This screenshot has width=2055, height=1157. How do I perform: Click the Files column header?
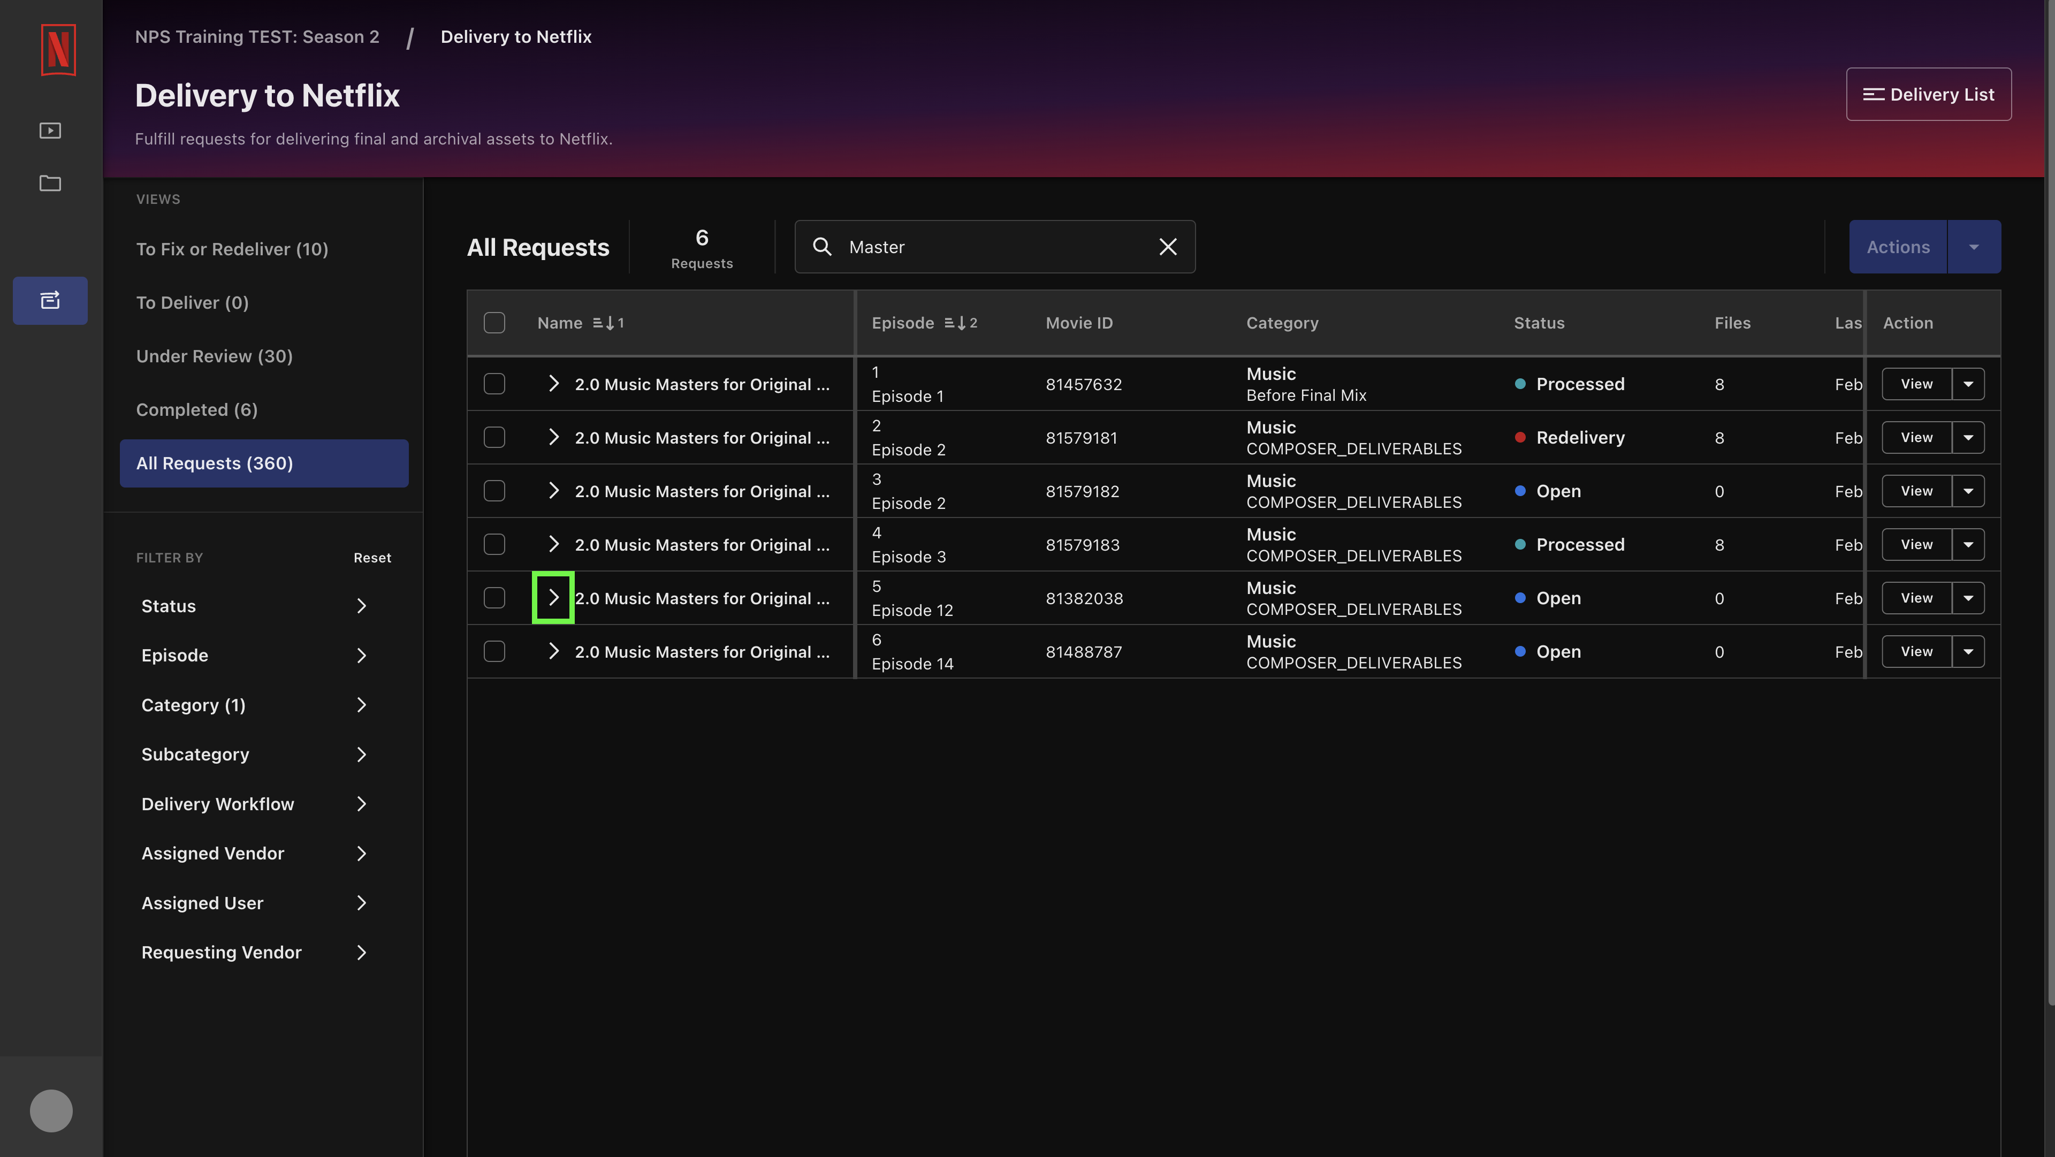[x=1732, y=322]
